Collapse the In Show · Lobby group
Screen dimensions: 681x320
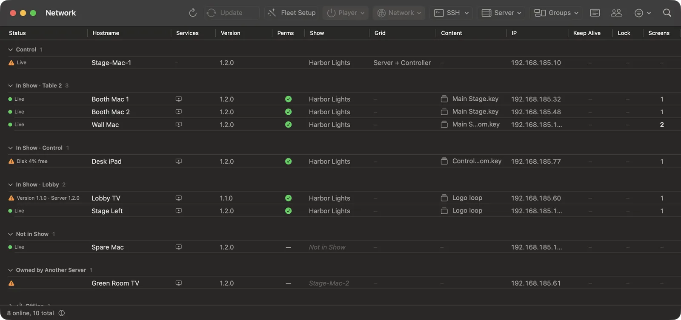coord(10,185)
